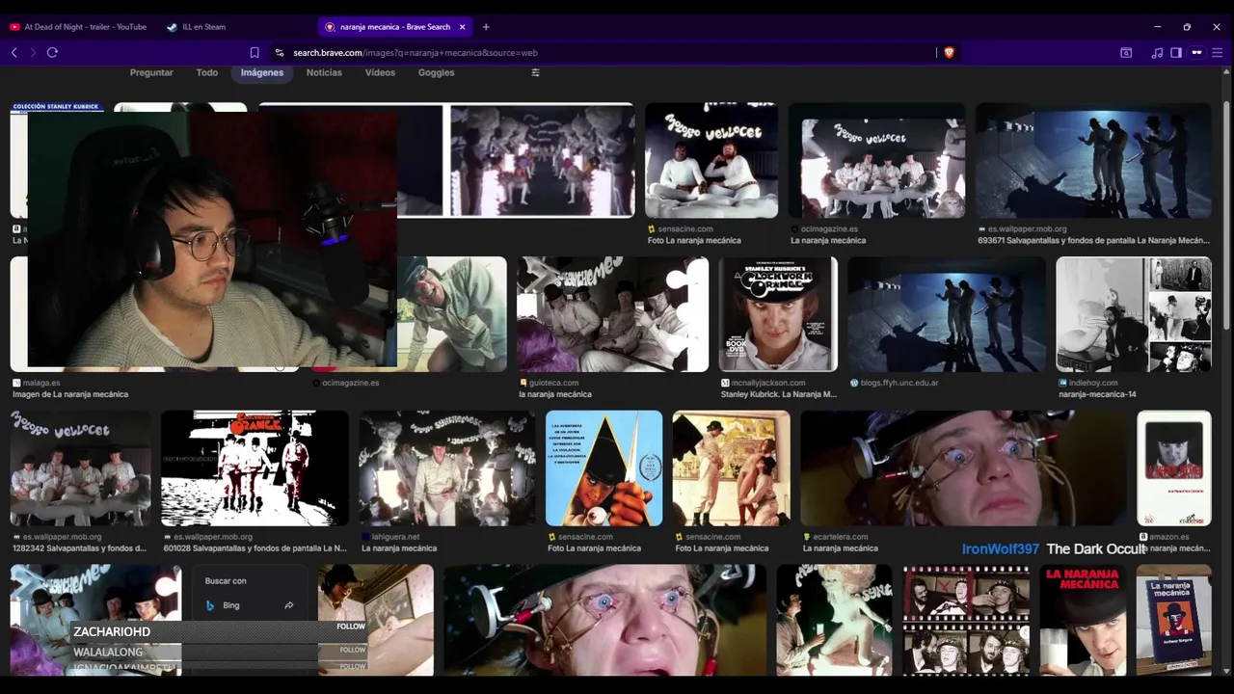
Task: Click the 'Imagen de La naranja mecánica' caption
Action: coord(70,394)
